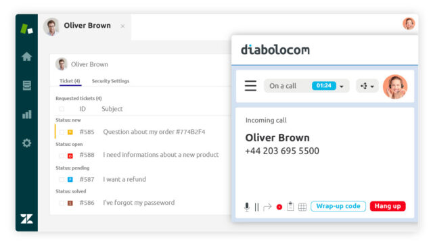Click the blue pending status badge of #587
The height and width of the screenshot is (246, 433).
pyautogui.click(x=70, y=180)
